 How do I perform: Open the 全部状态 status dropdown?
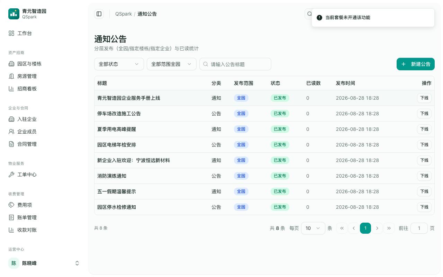119,64
